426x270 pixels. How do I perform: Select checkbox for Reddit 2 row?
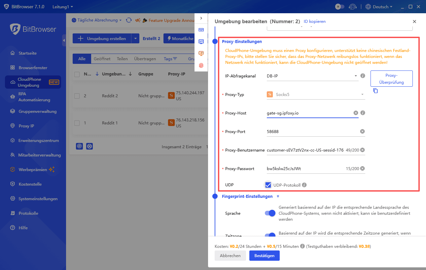coord(77,96)
